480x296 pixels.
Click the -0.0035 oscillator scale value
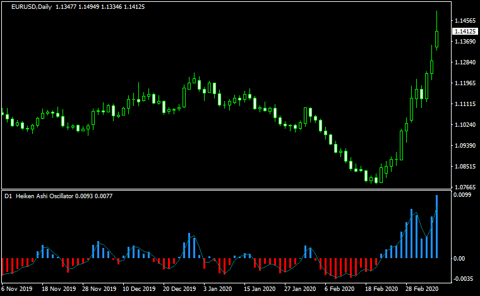coord(463,278)
